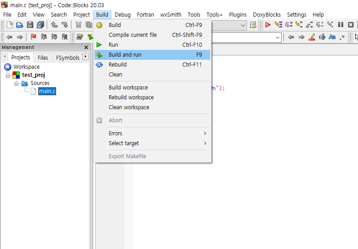Click the Break debugger pause icon

point(340,25)
